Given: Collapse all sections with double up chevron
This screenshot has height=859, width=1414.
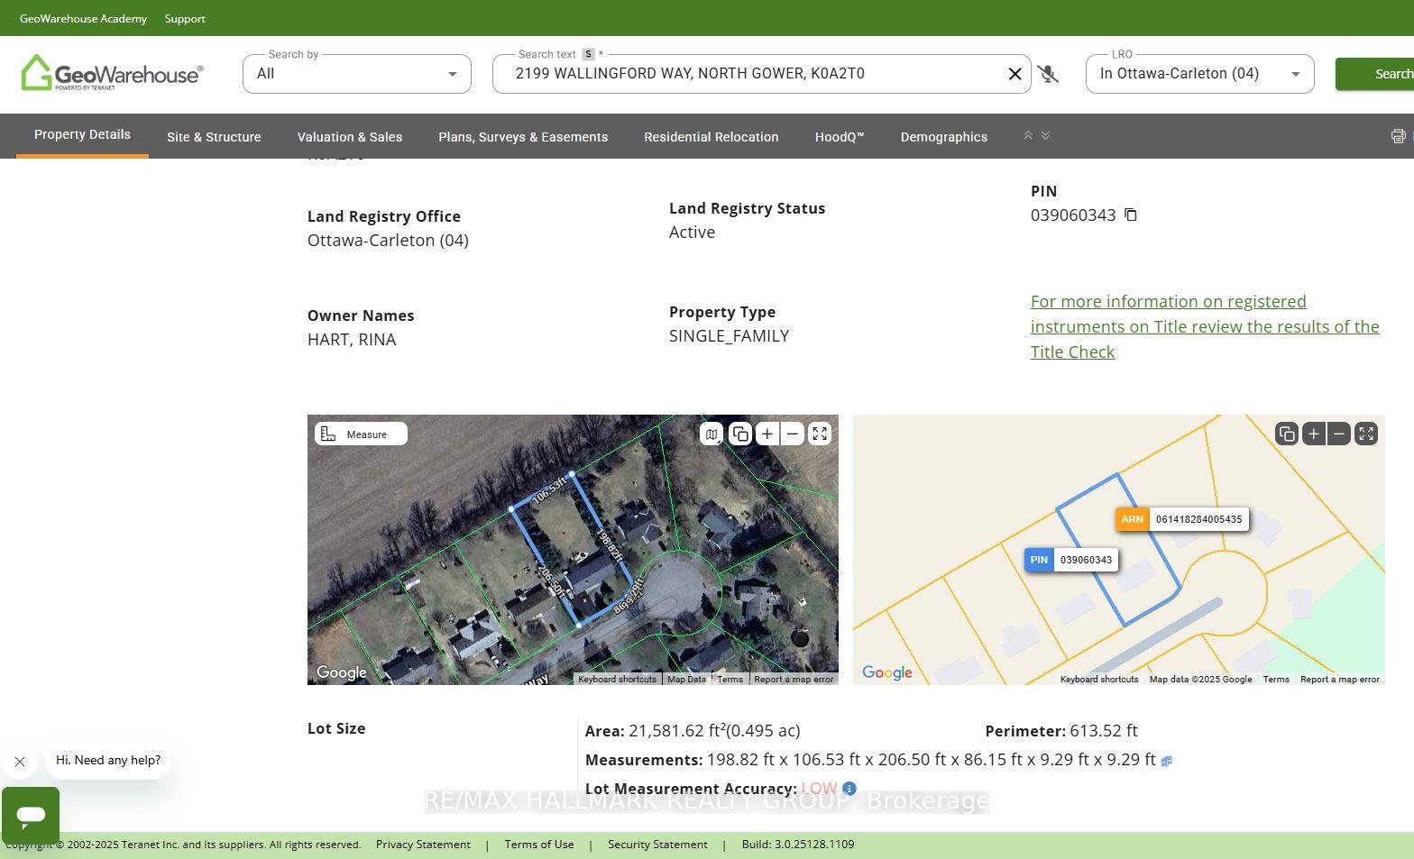Looking at the screenshot, I should (x=1027, y=135).
